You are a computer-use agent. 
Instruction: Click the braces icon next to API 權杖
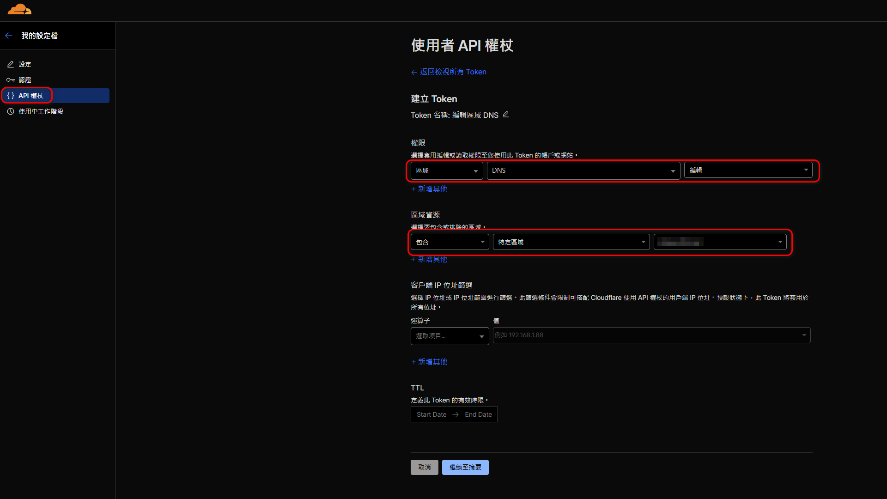coord(11,96)
